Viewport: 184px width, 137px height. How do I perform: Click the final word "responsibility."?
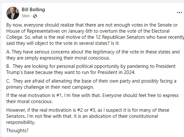click(21, 122)
